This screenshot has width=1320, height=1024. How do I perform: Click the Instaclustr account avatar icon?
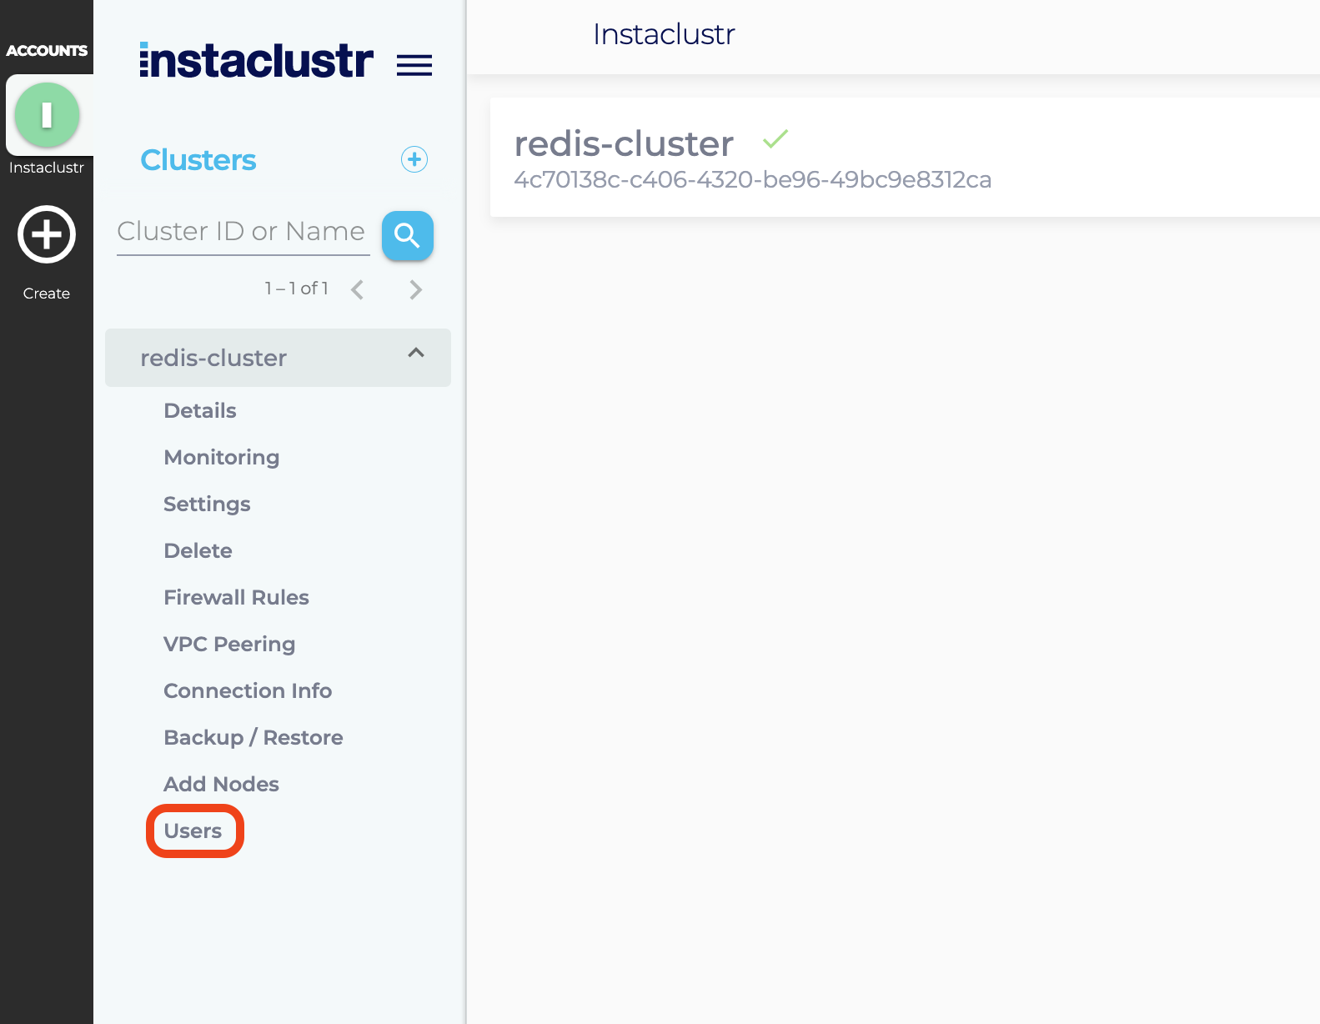pyautogui.click(x=47, y=115)
